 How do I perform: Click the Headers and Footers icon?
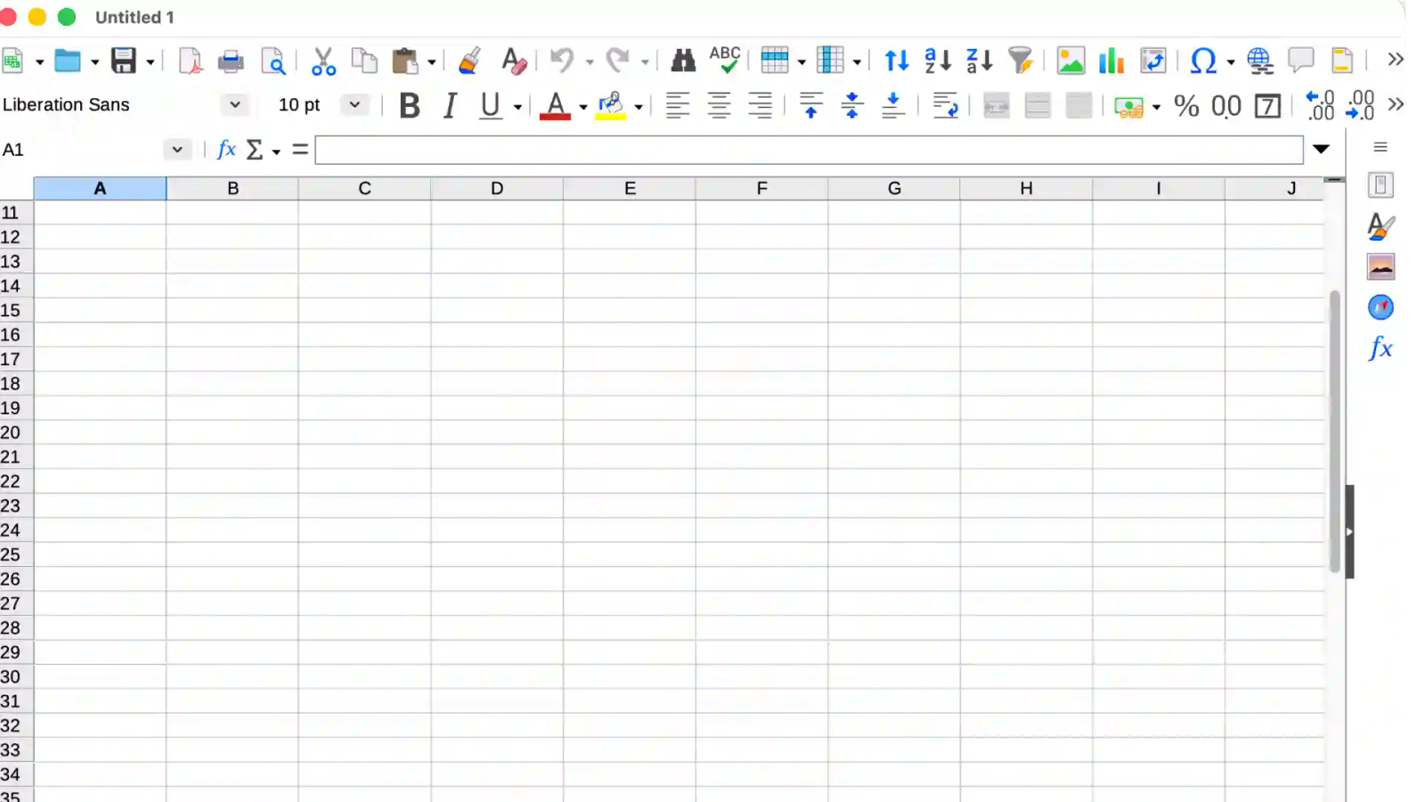point(1342,61)
